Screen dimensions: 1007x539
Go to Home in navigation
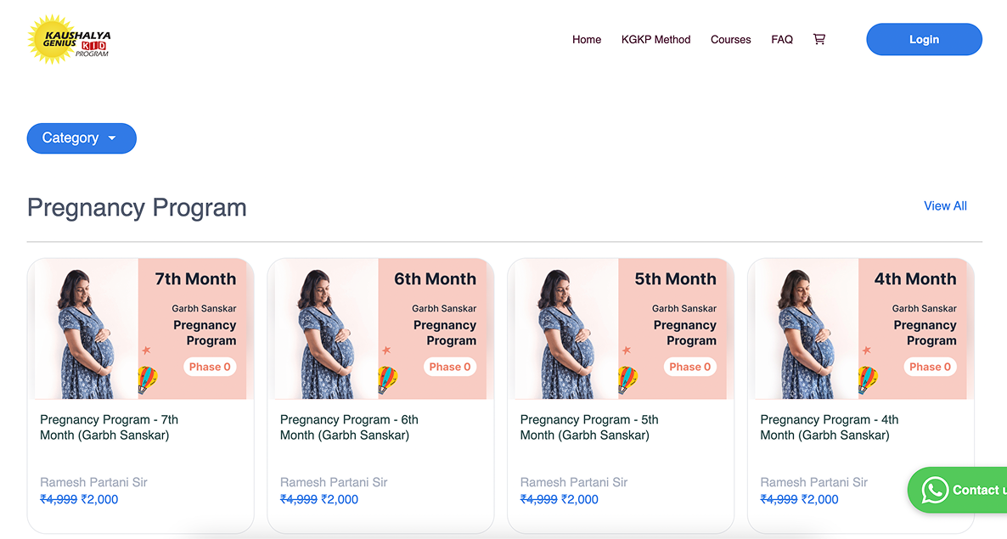click(x=587, y=39)
